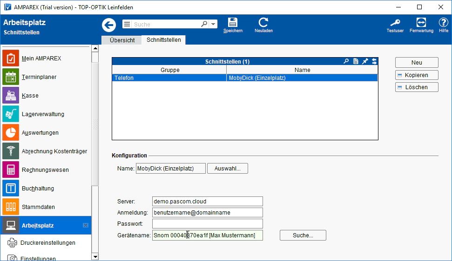This screenshot has height=261, width=452.
Task: Click magnifier icon in Schnittstellen table header
Action: point(346,61)
